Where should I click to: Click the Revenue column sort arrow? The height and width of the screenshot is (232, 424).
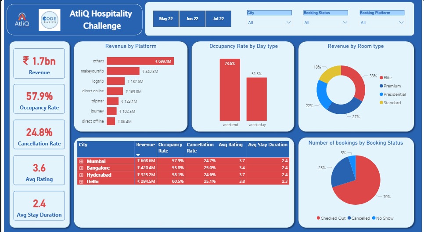pyautogui.click(x=139, y=155)
